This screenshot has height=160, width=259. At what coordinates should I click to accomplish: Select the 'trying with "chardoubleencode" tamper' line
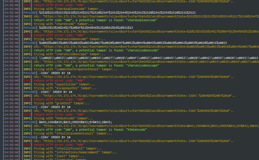pos(53,9)
